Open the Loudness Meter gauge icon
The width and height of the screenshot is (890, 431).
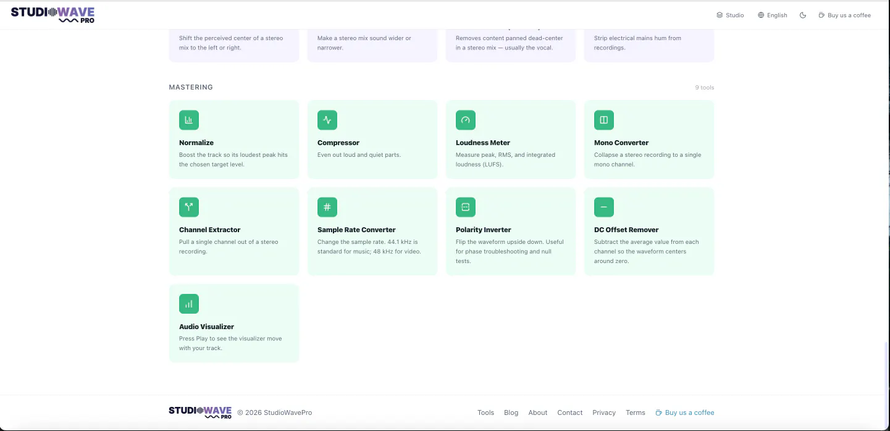[466, 120]
